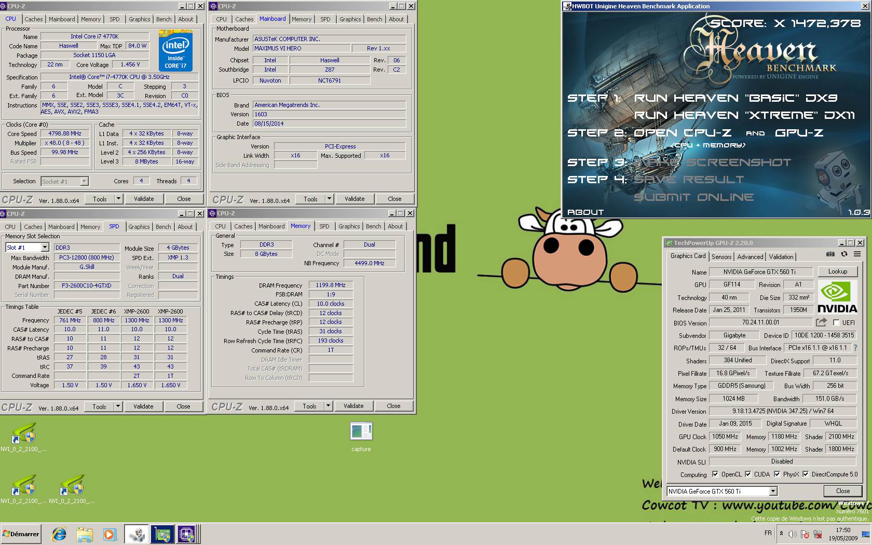The height and width of the screenshot is (545, 872).
Task: Open the Advanced tab in GPU-Z
Action: pyautogui.click(x=750, y=257)
